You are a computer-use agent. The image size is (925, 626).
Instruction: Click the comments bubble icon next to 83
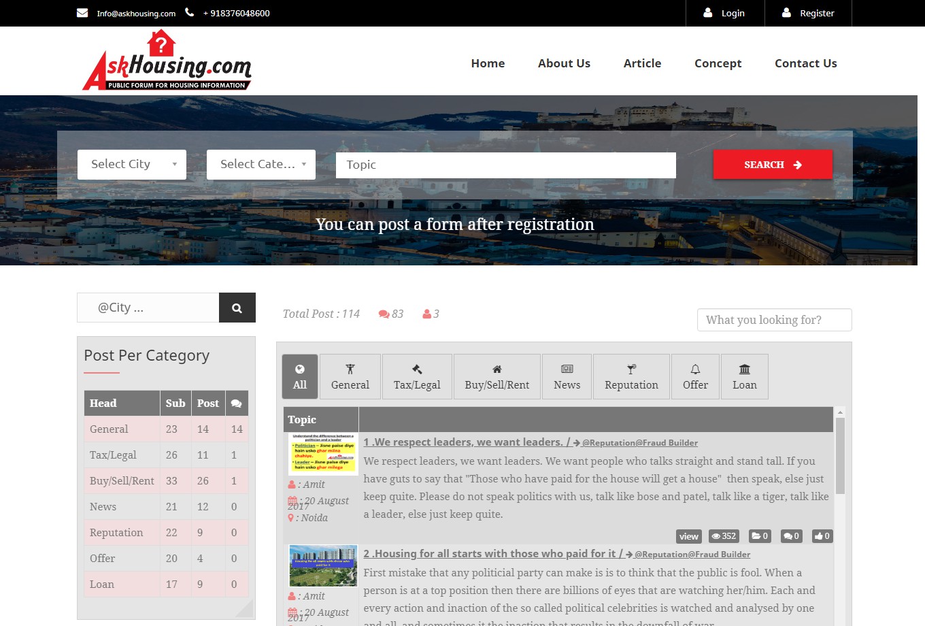(384, 314)
